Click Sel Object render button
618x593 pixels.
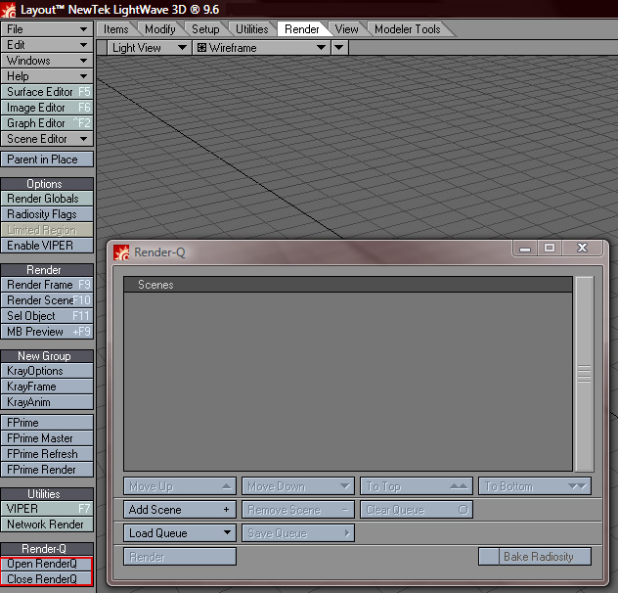click(47, 316)
